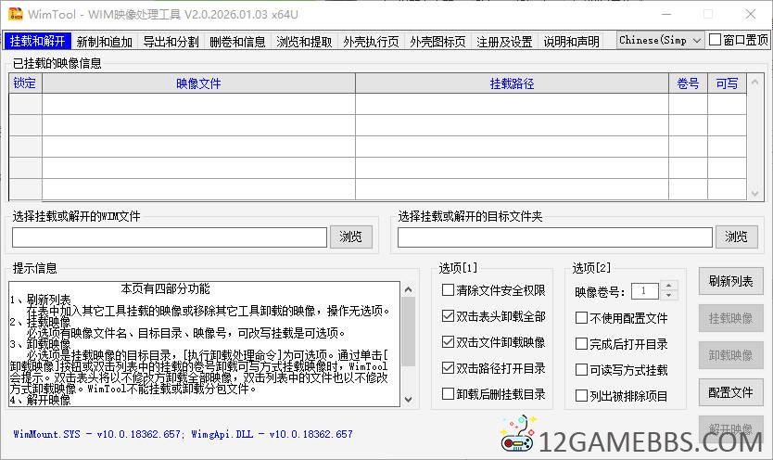Click the target folder path input field

[555, 237]
